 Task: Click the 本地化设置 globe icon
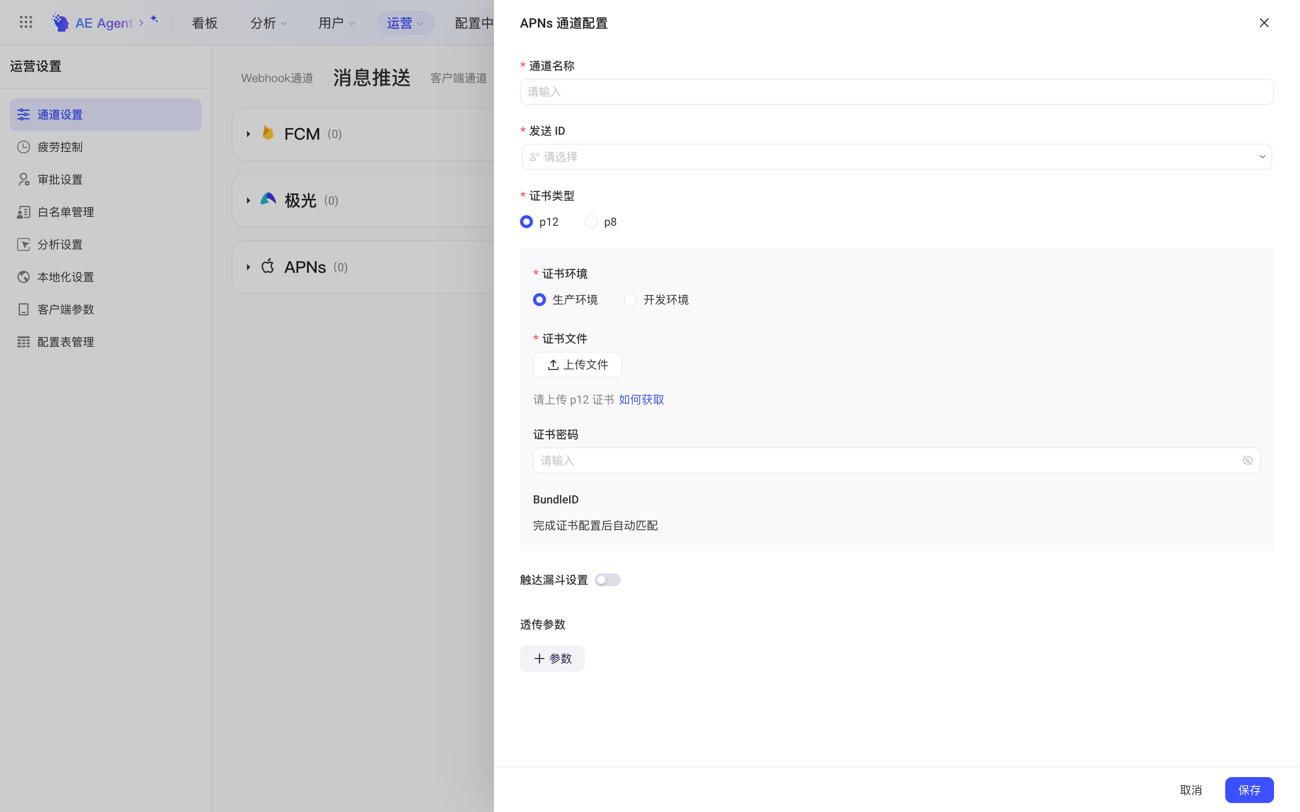(24, 277)
